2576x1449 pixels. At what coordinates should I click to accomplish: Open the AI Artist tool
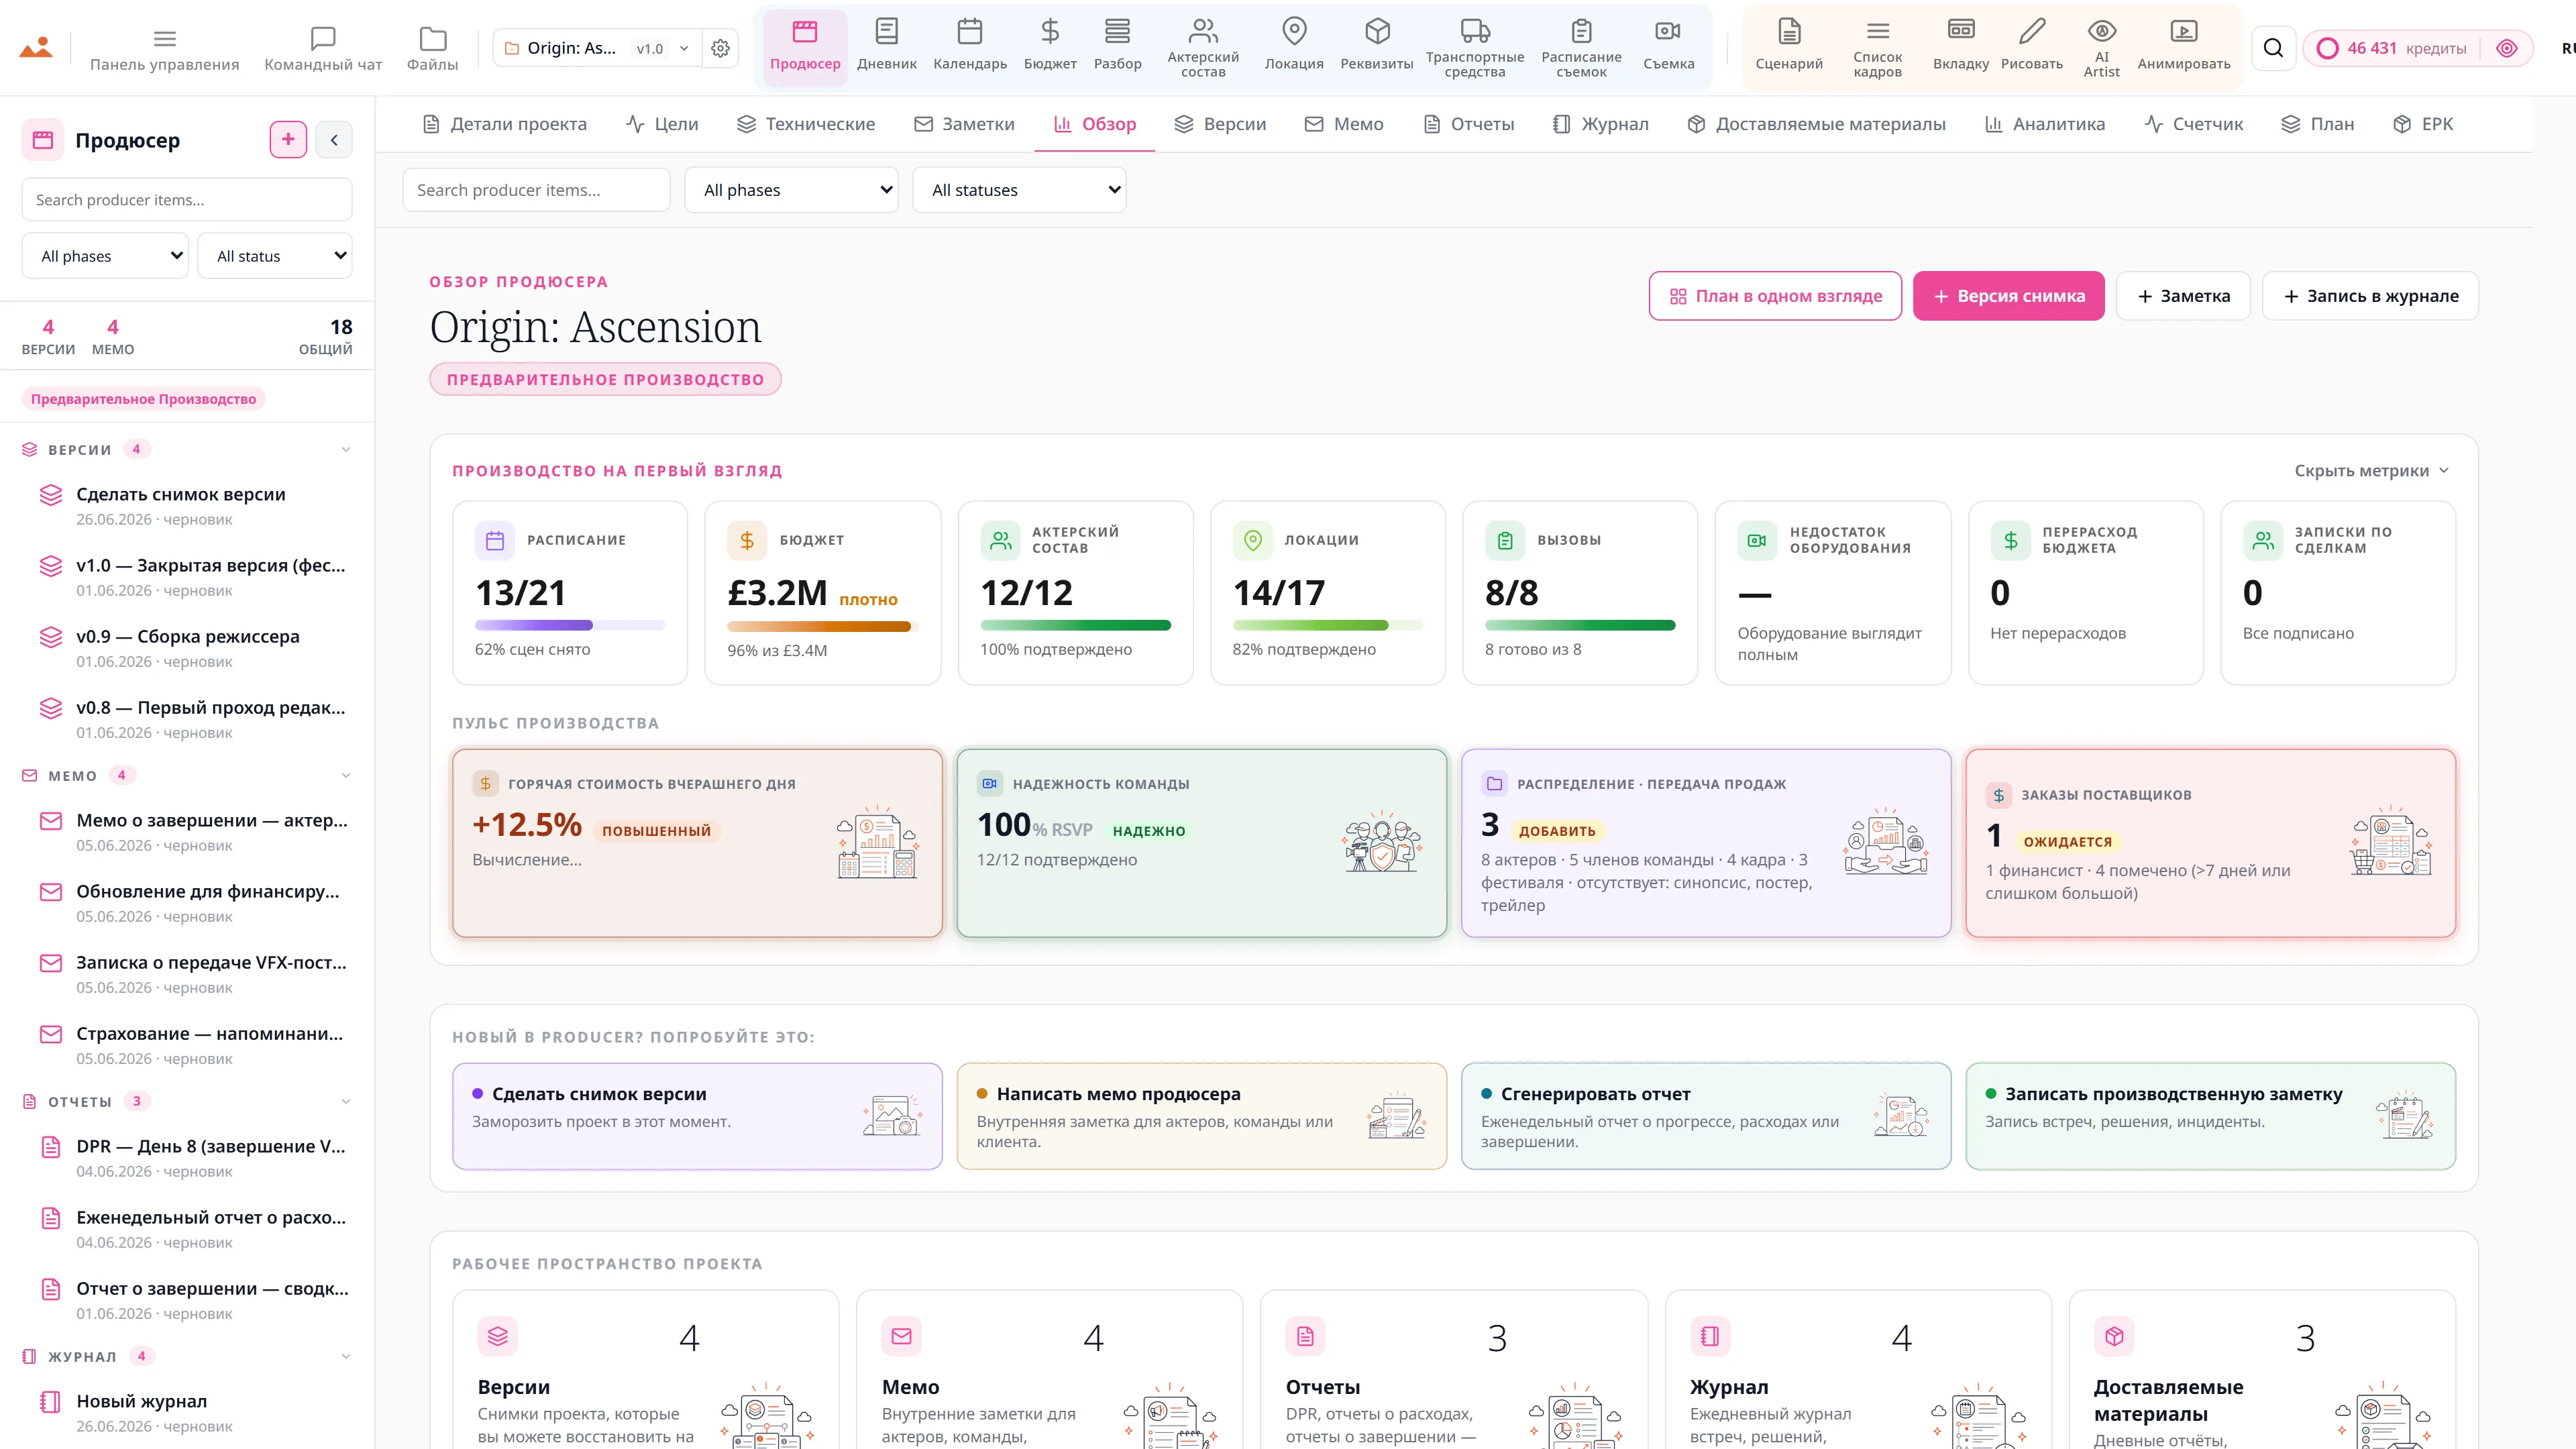pyautogui.click(x=2101, y=47)
